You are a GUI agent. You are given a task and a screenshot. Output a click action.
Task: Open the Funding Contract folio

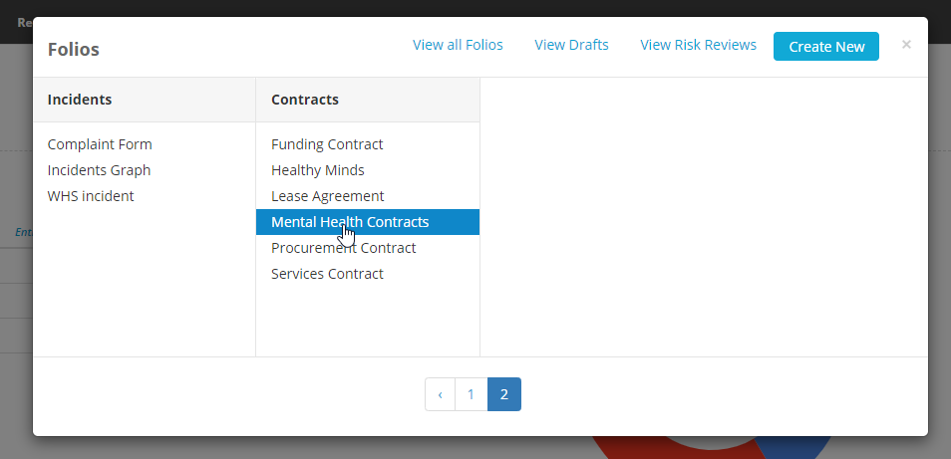327,144
